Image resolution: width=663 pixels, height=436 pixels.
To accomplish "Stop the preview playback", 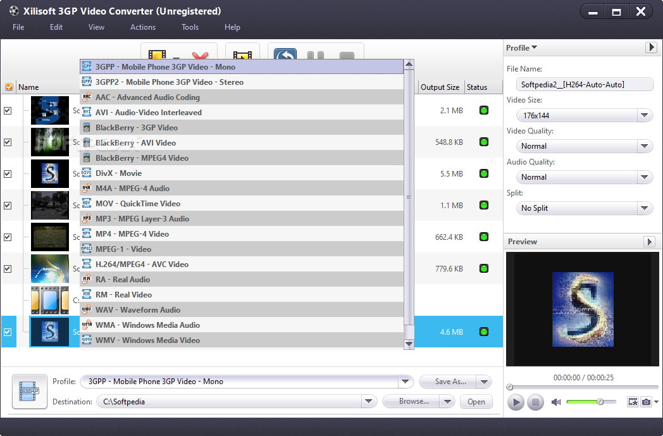I will 535,402.
